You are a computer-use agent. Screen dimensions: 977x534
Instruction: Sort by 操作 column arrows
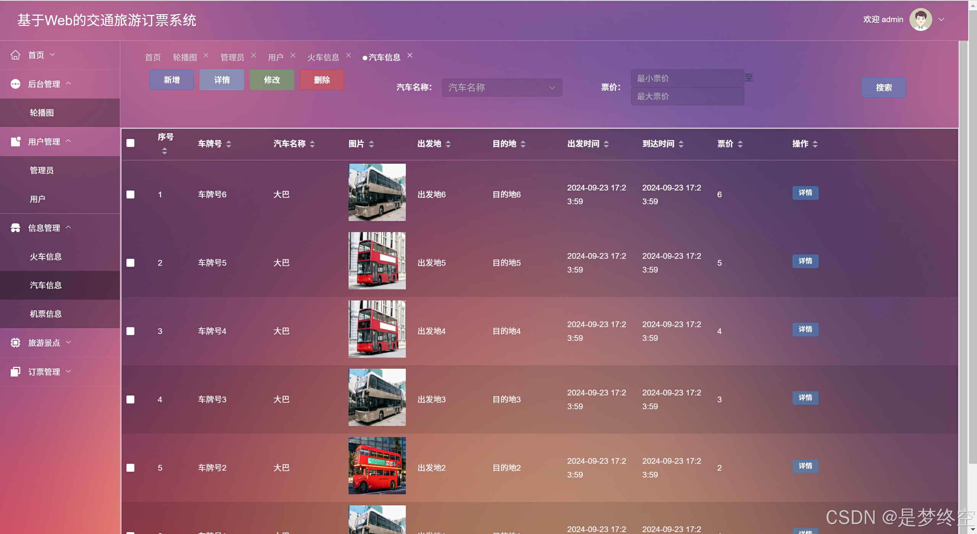click(815, 144)
